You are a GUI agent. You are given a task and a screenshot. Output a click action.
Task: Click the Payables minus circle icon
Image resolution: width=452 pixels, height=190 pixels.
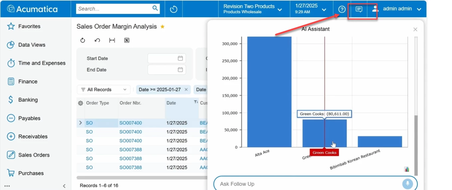coord(11,118)
